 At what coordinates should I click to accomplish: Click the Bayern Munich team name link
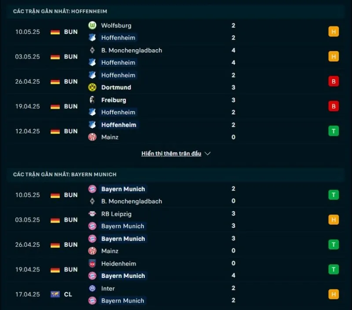pyautogui.click(x=123, y=189)
